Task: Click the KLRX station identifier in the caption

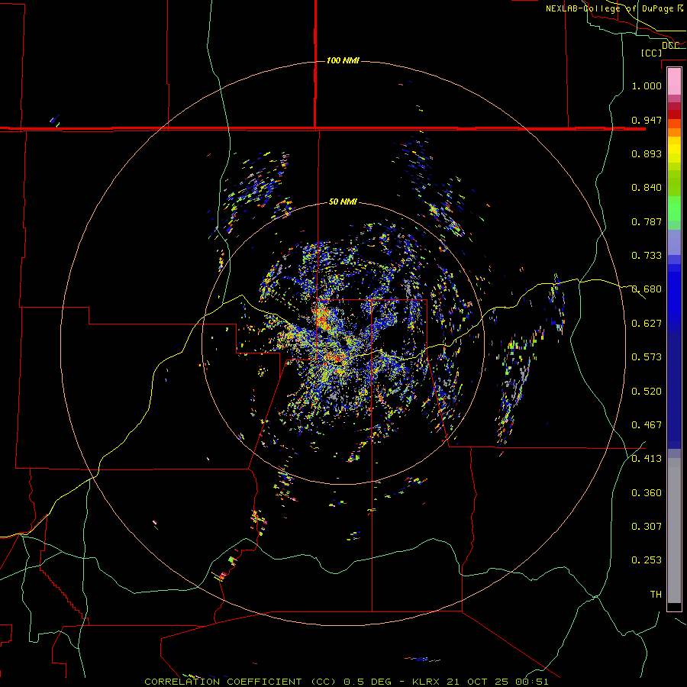Action: point(427,682)
